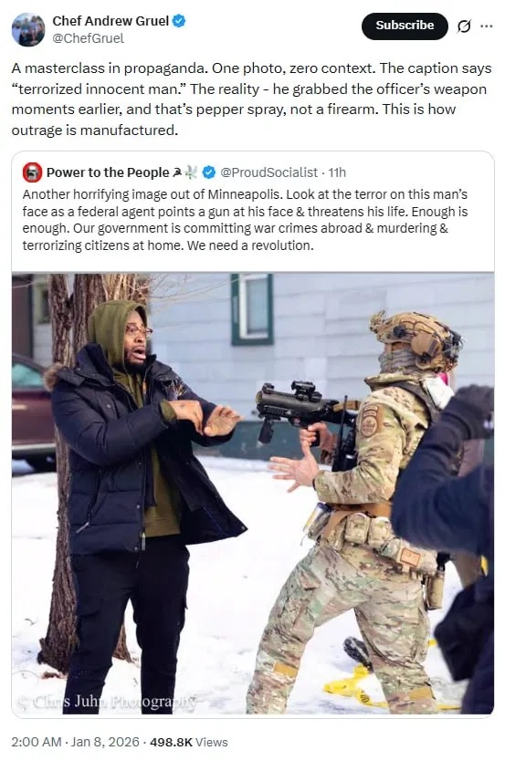Select the main tweet text about propaganda
This screenshot has height=761, width=505.
click(x=251, y=99)
